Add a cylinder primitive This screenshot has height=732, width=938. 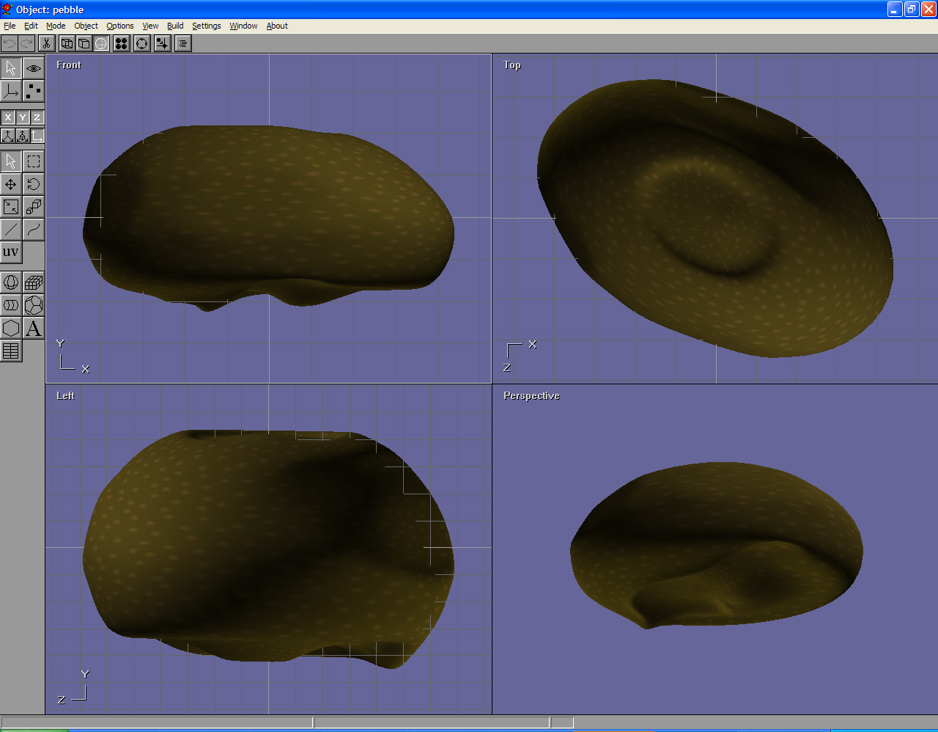11,305
